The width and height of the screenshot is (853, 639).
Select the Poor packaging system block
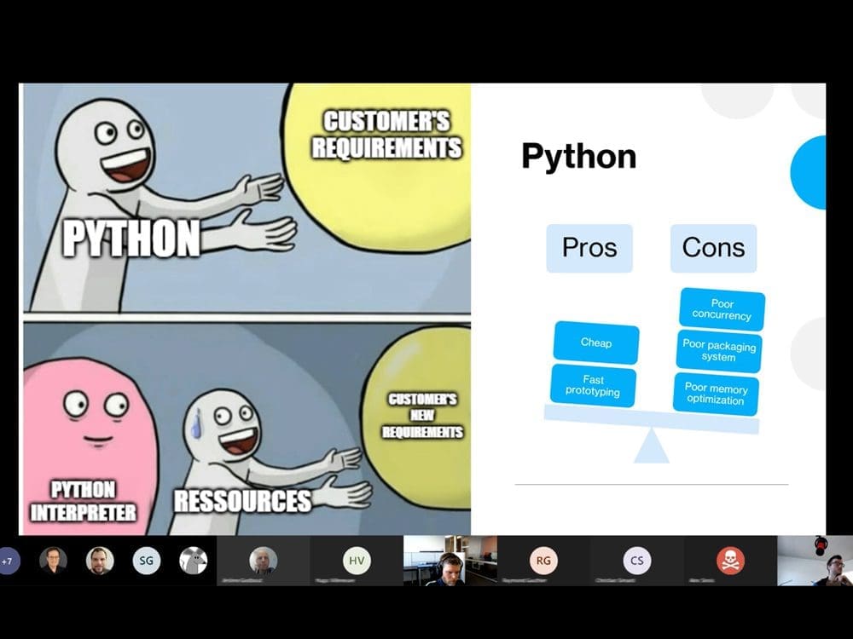pyautogui.click(x=718, y=351)
